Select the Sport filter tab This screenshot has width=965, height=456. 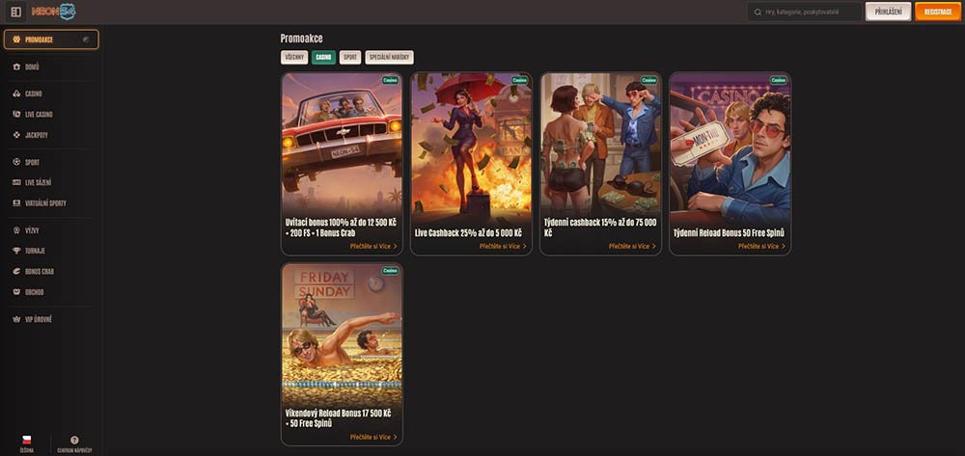pyautogui.click(x=350, y=57)
